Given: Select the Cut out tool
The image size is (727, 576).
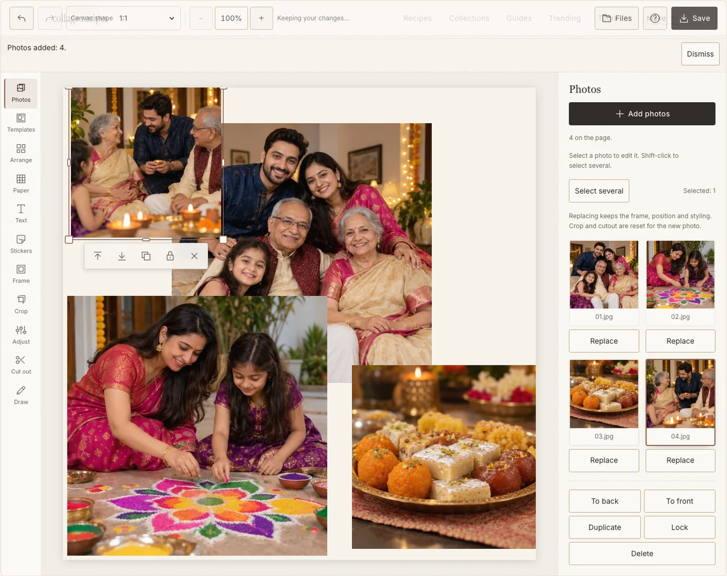Looking at the screenshot, I should [21, 365].
